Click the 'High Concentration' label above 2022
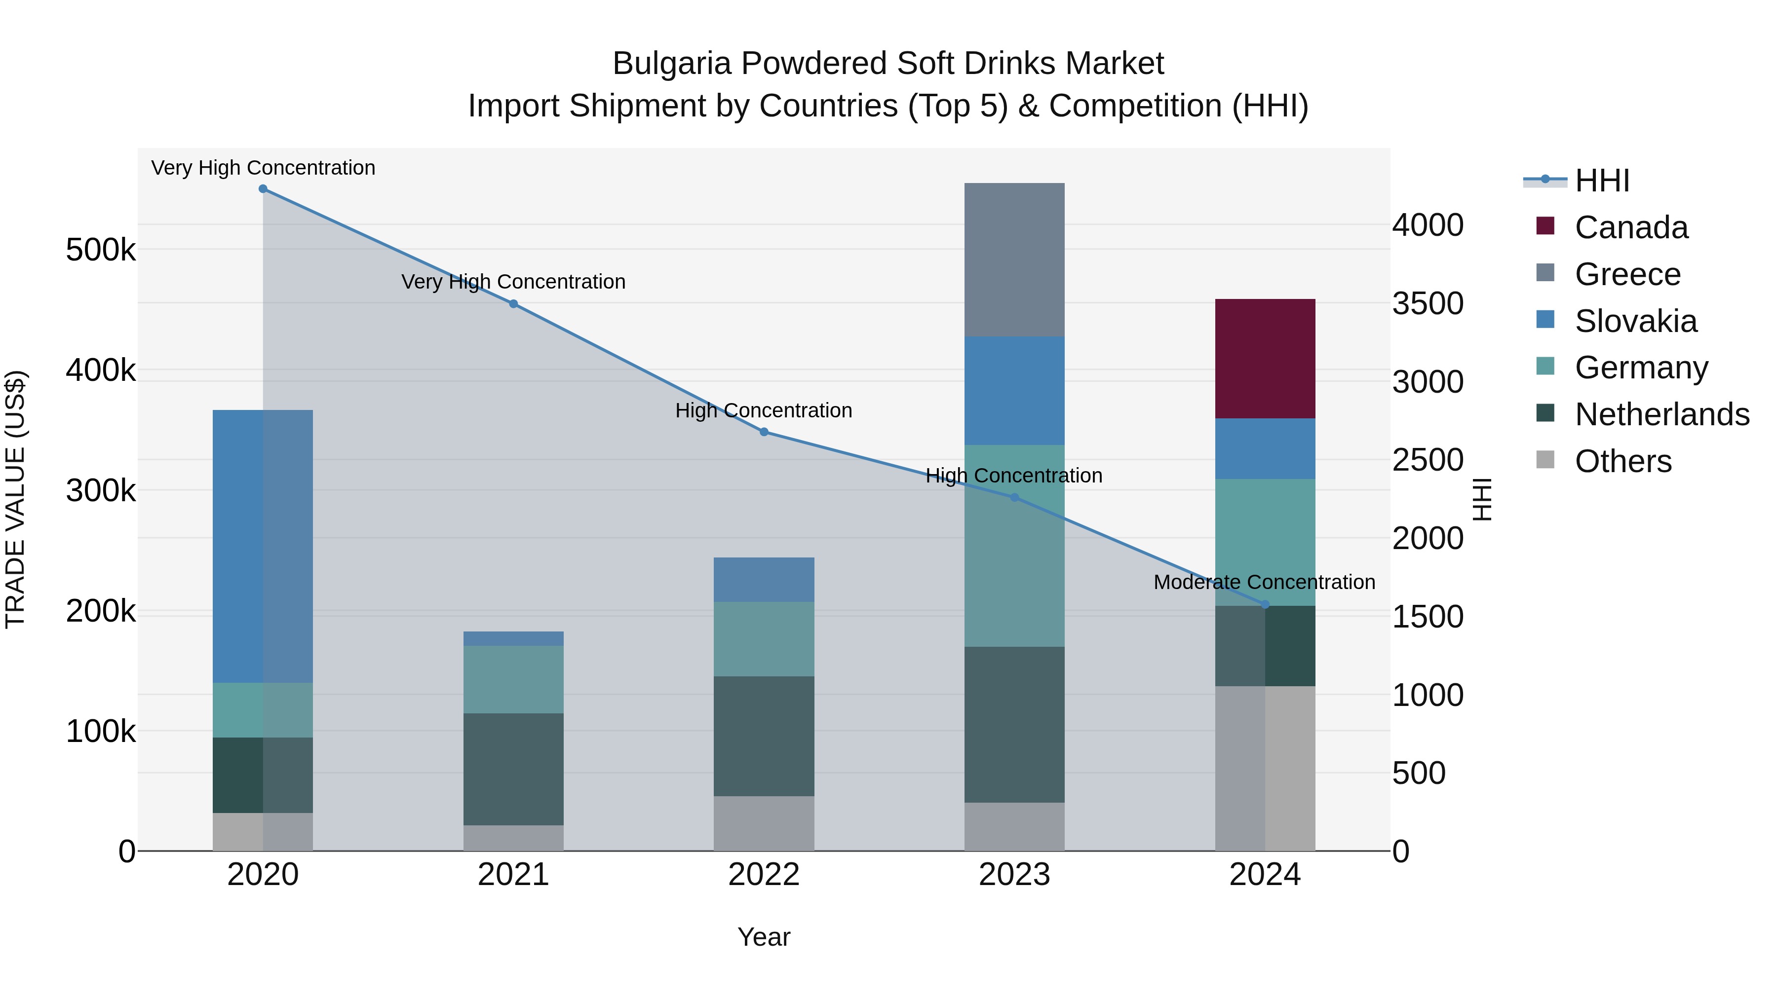1777x999 pixels. [764, 411]
